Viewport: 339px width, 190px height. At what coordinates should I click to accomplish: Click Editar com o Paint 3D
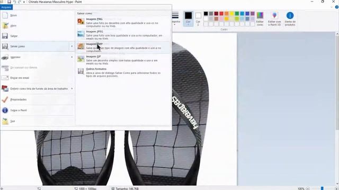274,19
